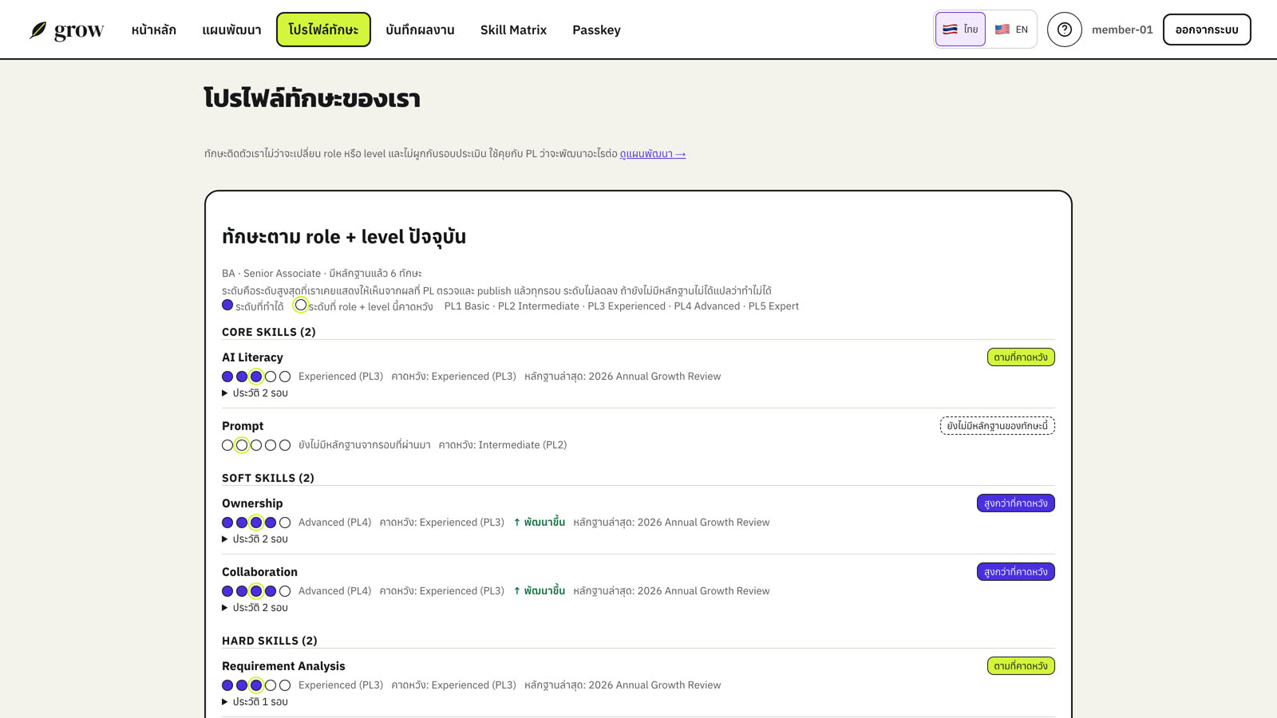Click the filled blue legend dot ระดับที่ทำได้
This screenshot has width=1277, height=718.
[227, 305]
